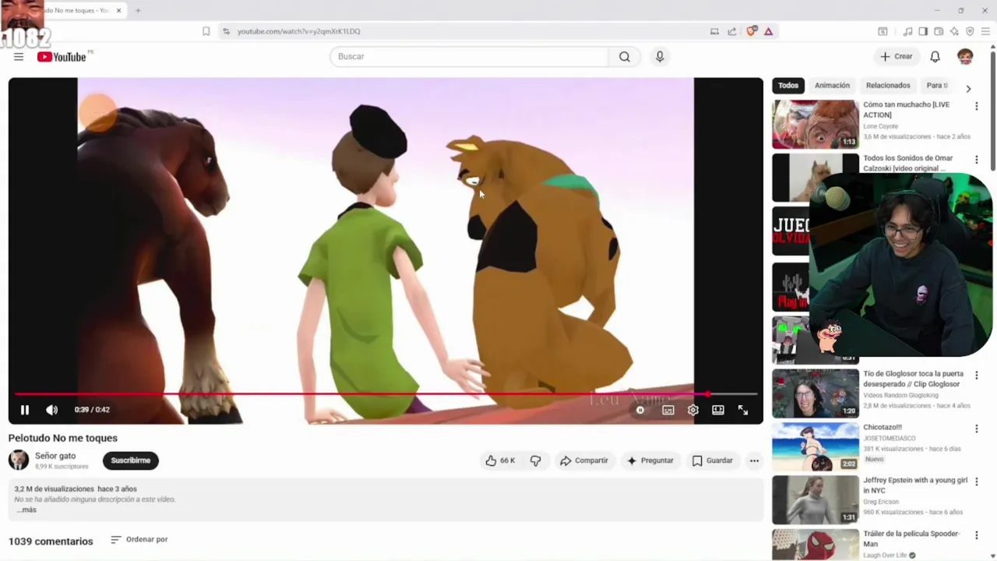Open the browser media music-note control
The image size is (997, 561).
[x=907, y=31]
